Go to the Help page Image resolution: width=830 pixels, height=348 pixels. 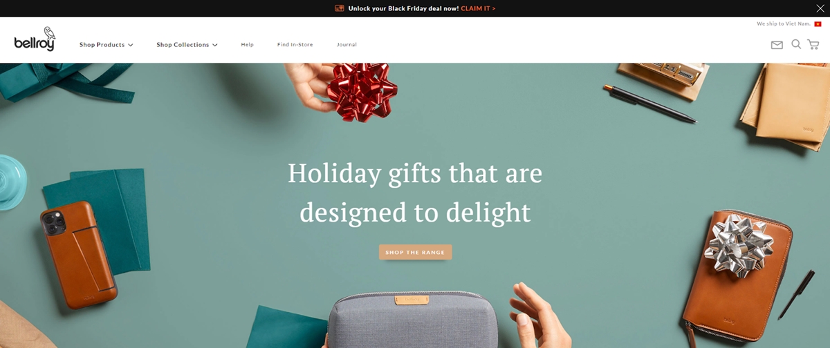click(x=248, y=45)
